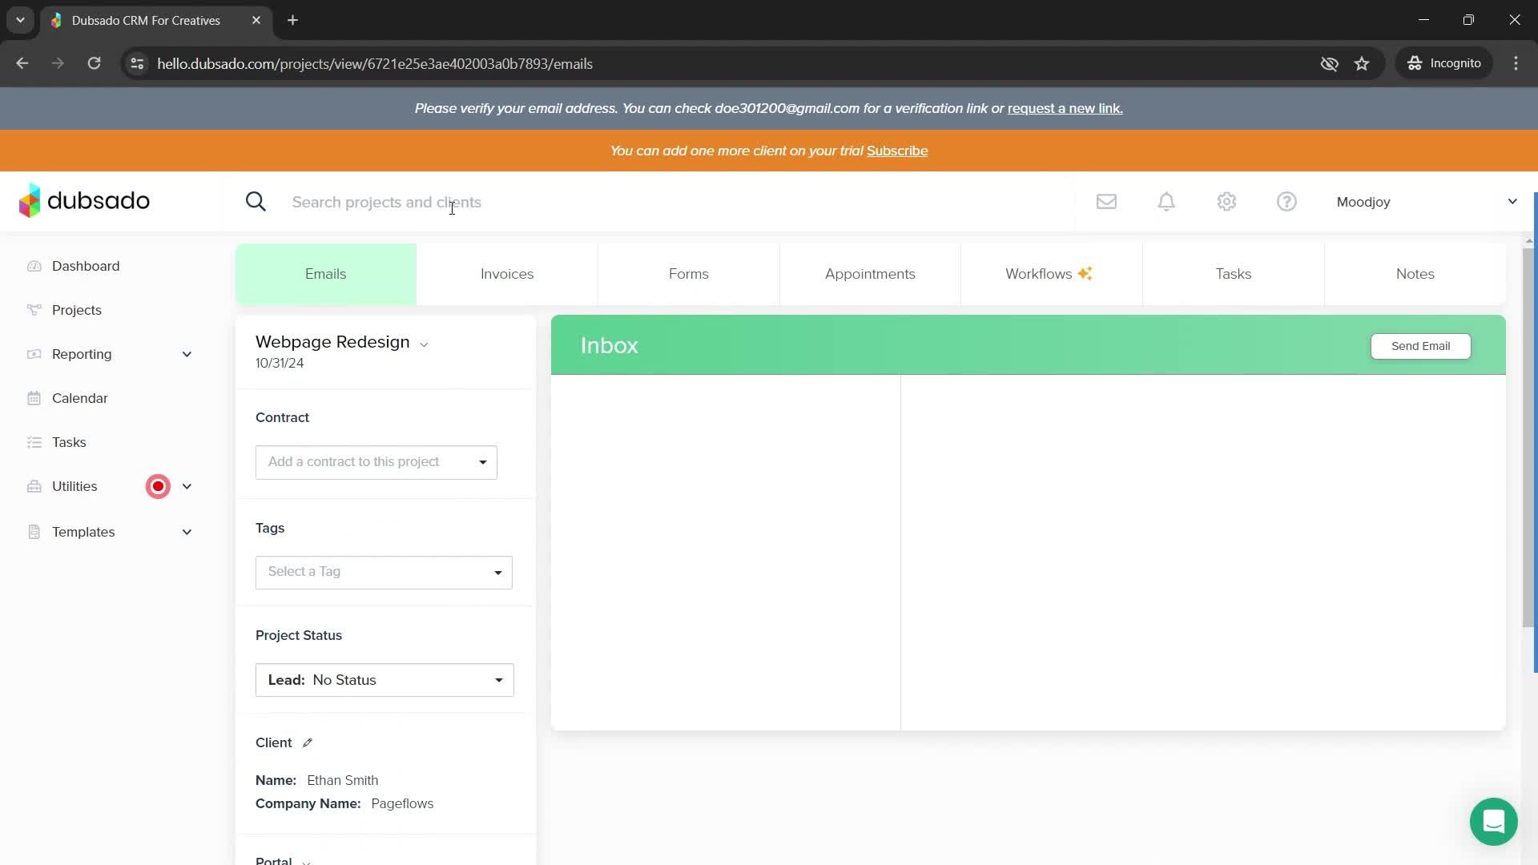This screenshot has height=865, width=1538.
Task: Click the red Utilities notification dot
Action: click(158, 486)
